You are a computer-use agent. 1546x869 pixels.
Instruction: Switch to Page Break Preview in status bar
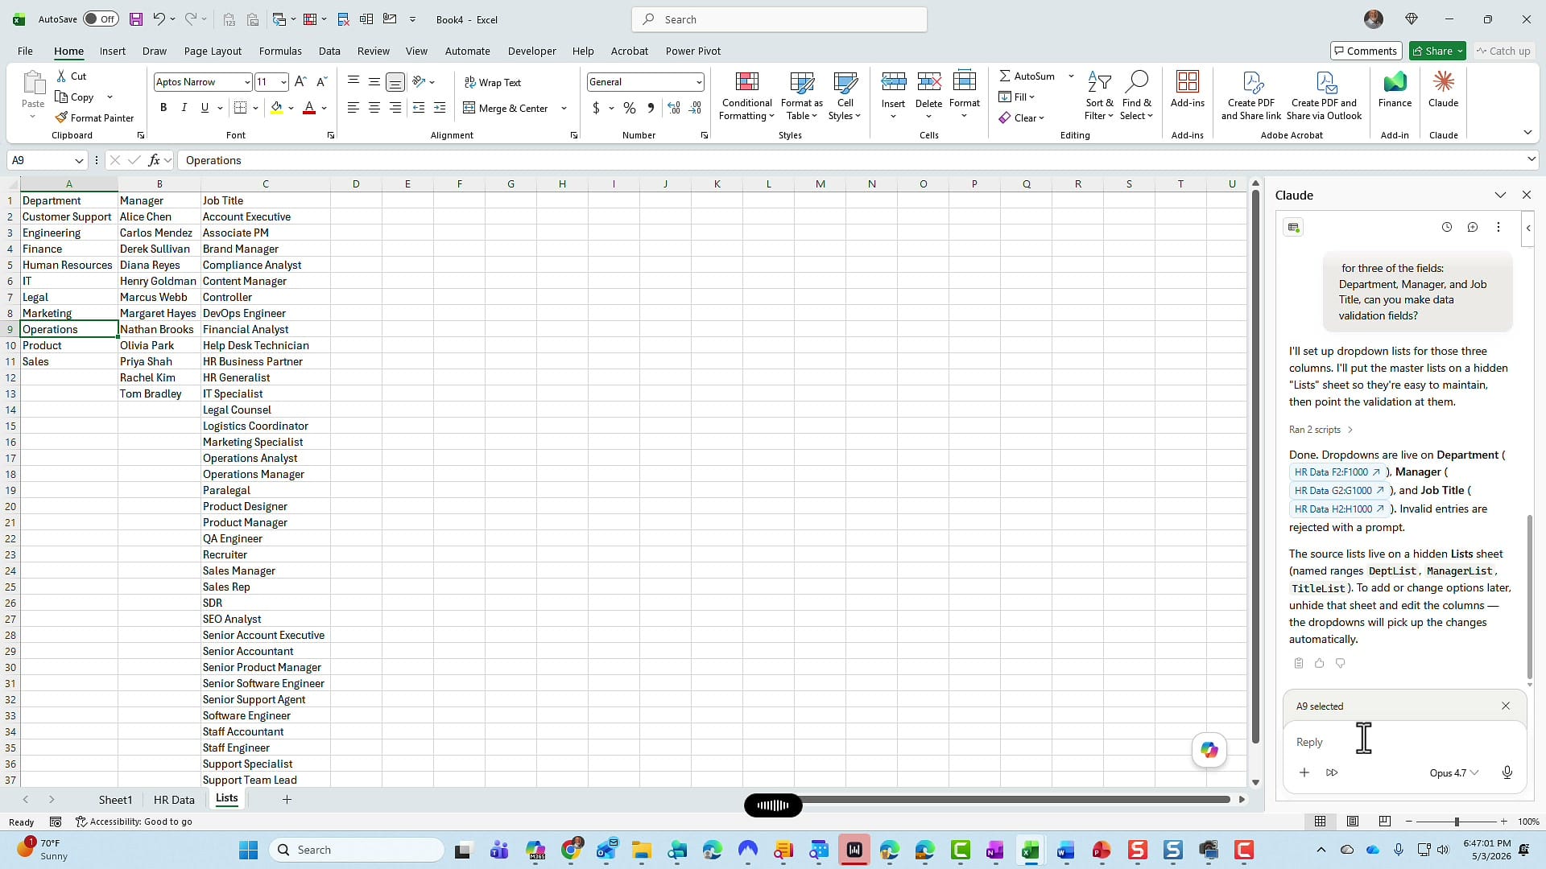tap(1385, 822)
